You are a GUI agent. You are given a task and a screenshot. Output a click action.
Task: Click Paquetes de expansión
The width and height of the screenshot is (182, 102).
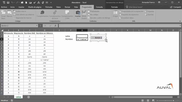point(129,14)
